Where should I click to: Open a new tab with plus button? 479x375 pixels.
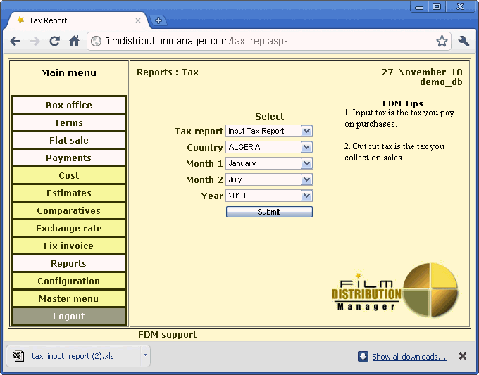coord(158,20)
